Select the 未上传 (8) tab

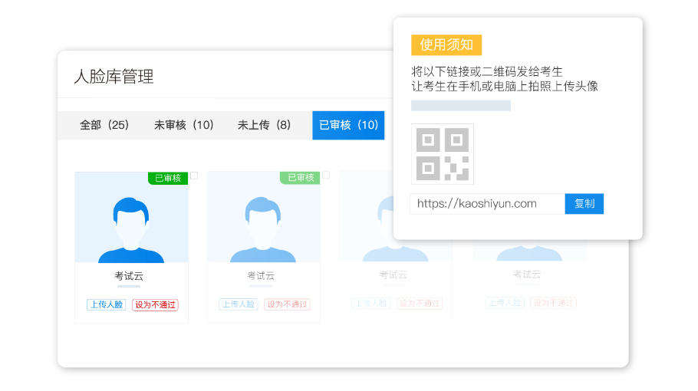click(x=264, y=125)
